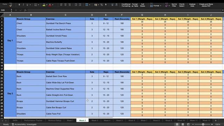Expand Clear options dropdown arrow

click(x=169, y=6)
